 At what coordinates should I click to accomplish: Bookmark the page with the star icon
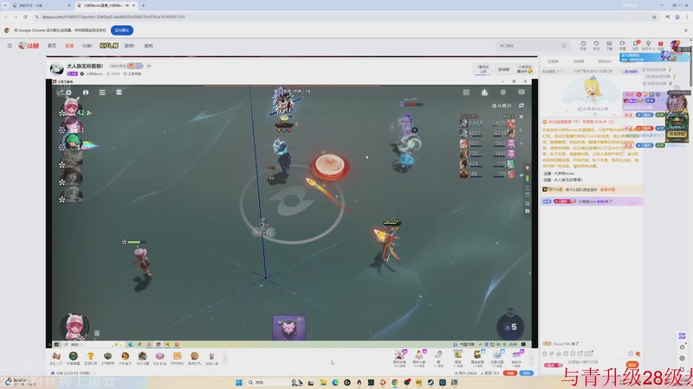pos(654,16)
